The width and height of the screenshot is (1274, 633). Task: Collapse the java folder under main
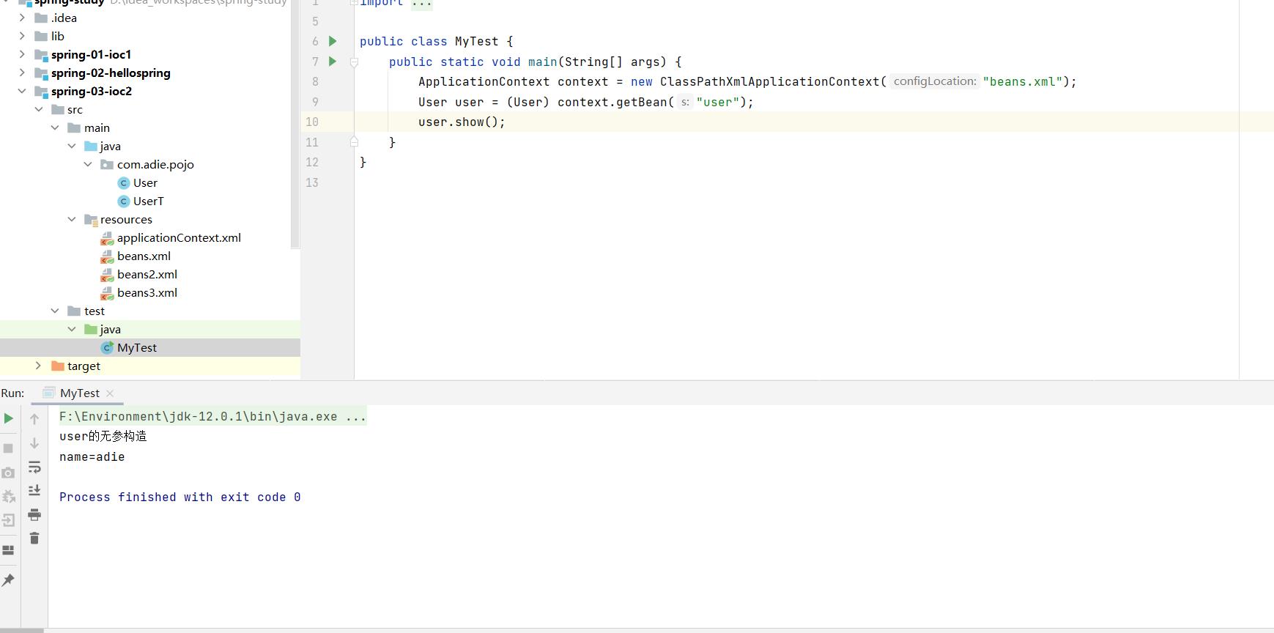coord(72,146)
